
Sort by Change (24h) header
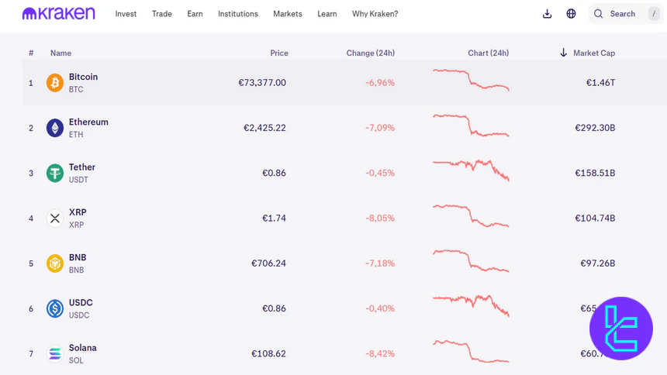(370, 53)
